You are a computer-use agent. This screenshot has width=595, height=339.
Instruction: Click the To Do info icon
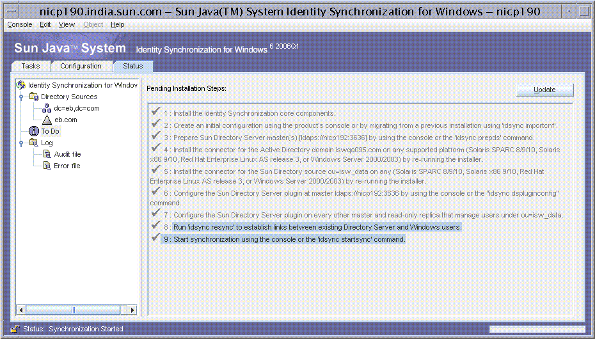tap(34, 131)
